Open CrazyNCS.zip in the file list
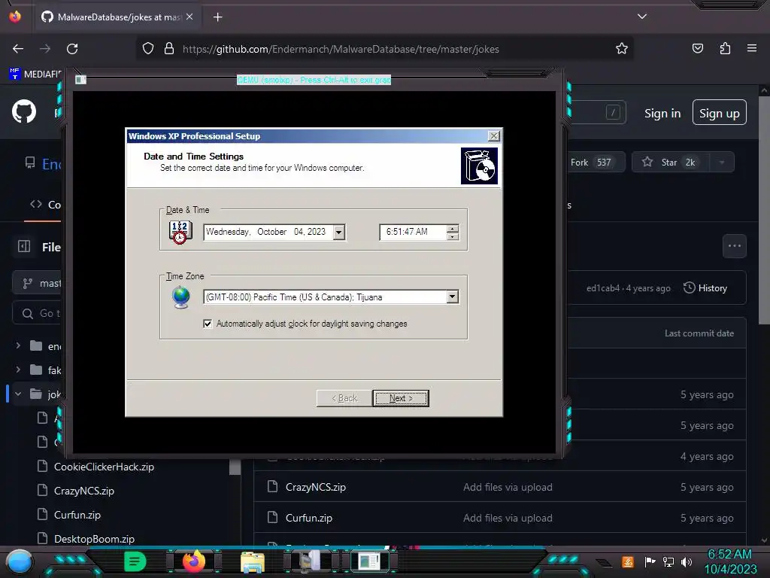 316,487
